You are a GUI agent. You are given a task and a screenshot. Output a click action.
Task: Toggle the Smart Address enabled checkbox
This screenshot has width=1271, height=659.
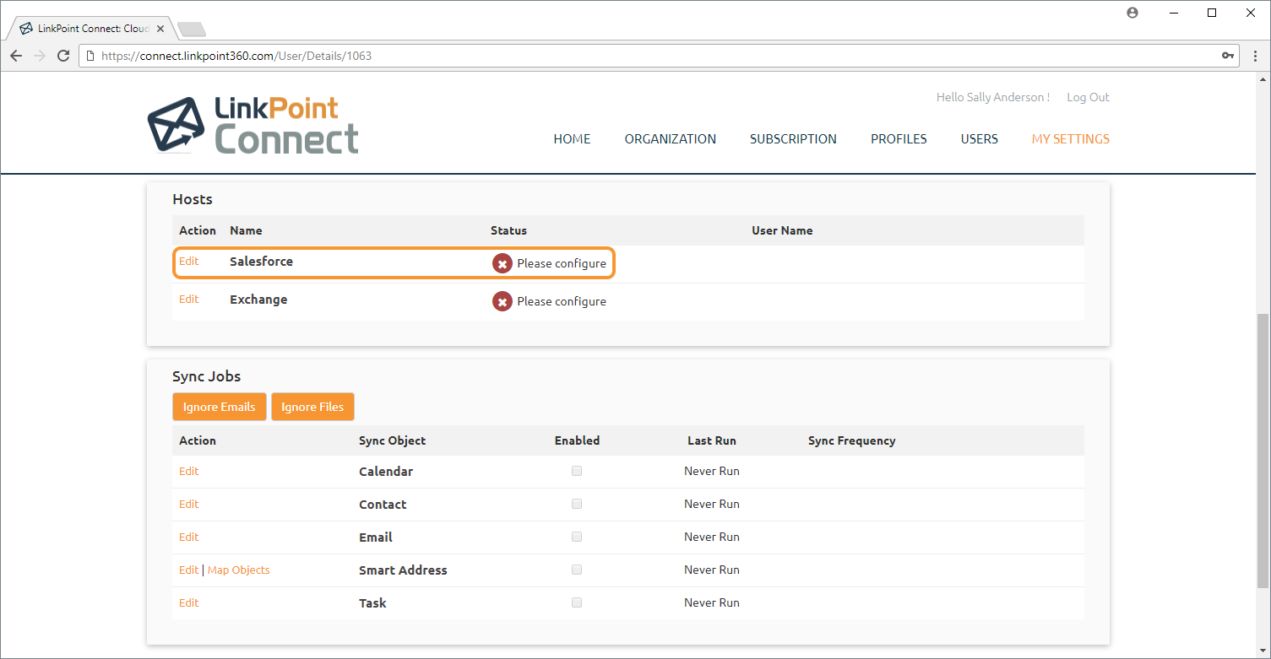(x=577, y=570)
